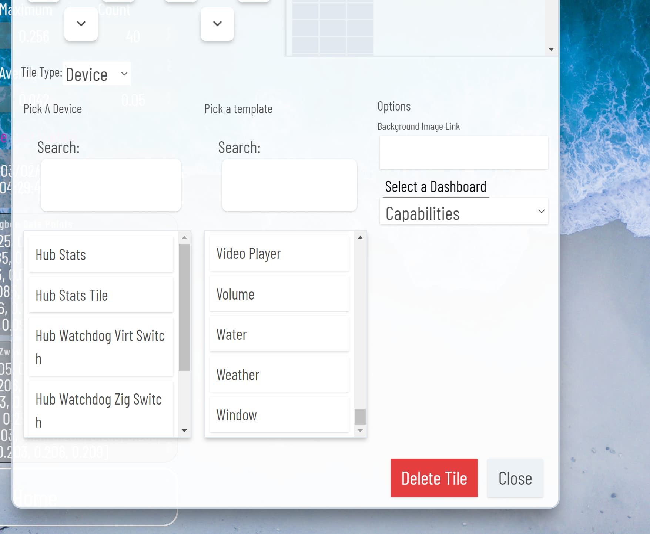Select the Hub Stats device

click(100, 254)
